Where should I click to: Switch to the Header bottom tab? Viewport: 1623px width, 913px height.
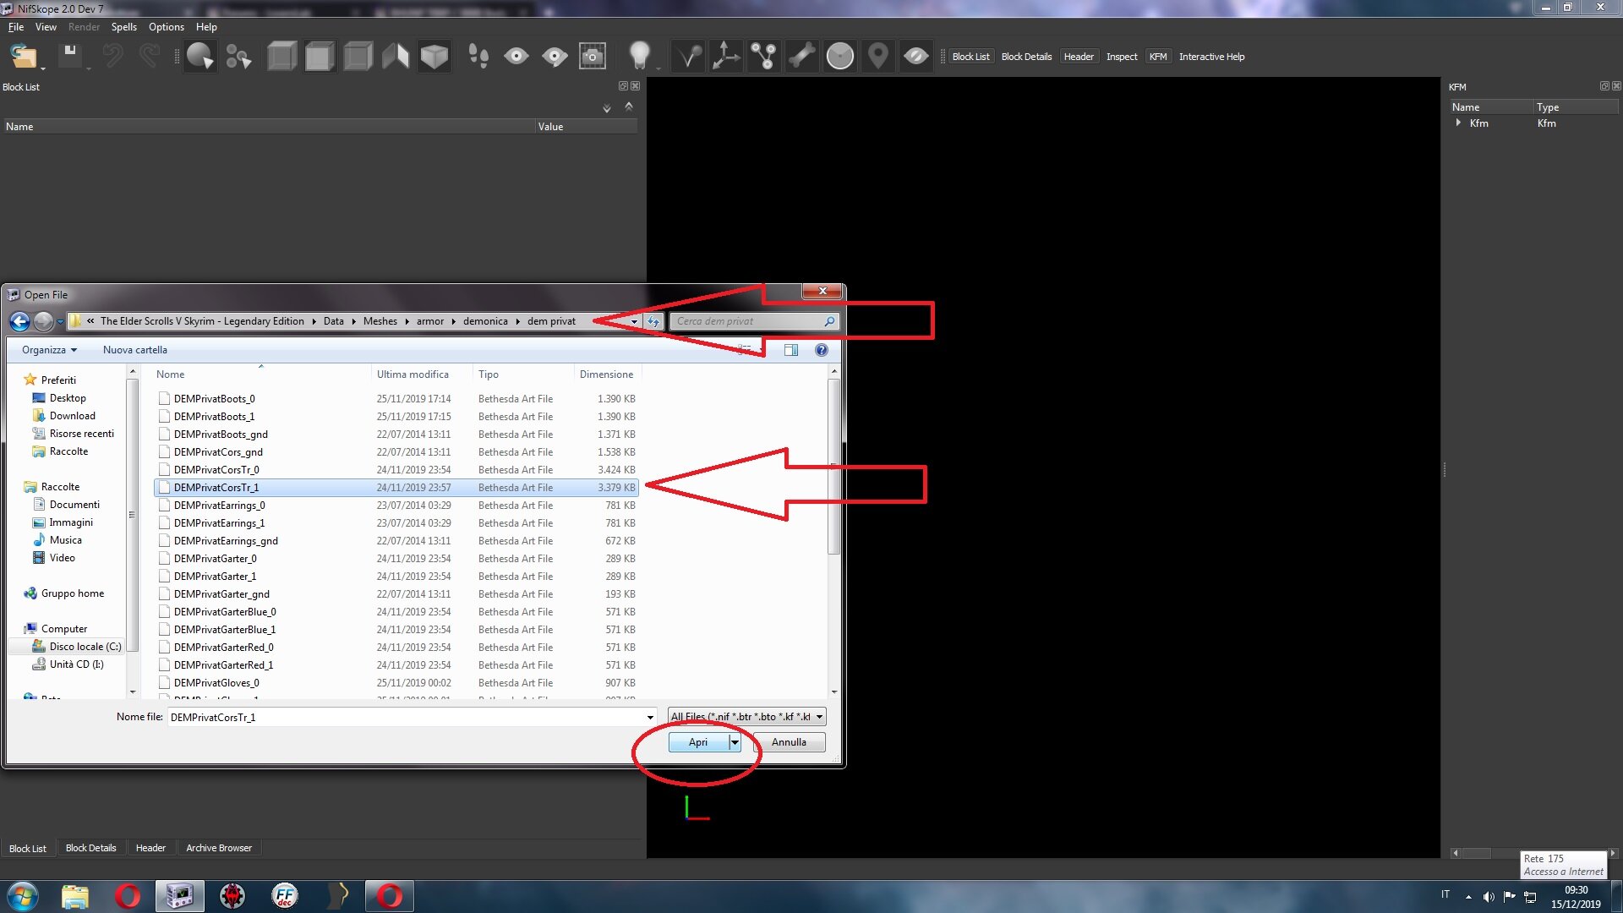coord(150,848)
